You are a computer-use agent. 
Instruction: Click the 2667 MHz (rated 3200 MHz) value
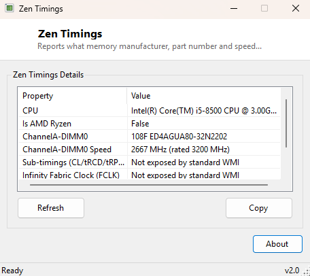(x=180, y=150)
